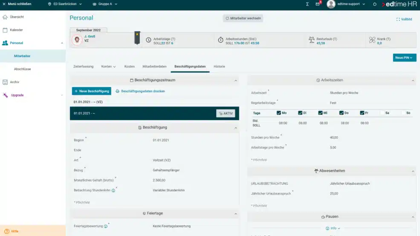Image resolution: width=420 pixels, height=236 pixels.
Task: Switch to the Mitarbeiterdaten tab
Action: [x=154, y=67]
